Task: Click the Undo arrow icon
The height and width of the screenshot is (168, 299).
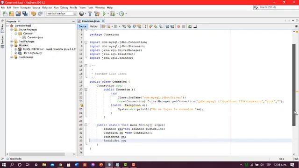Action: [x=34, y=14]
